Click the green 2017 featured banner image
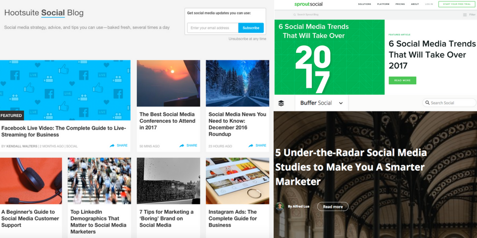 pyautogui.click(x=329, y=57)
